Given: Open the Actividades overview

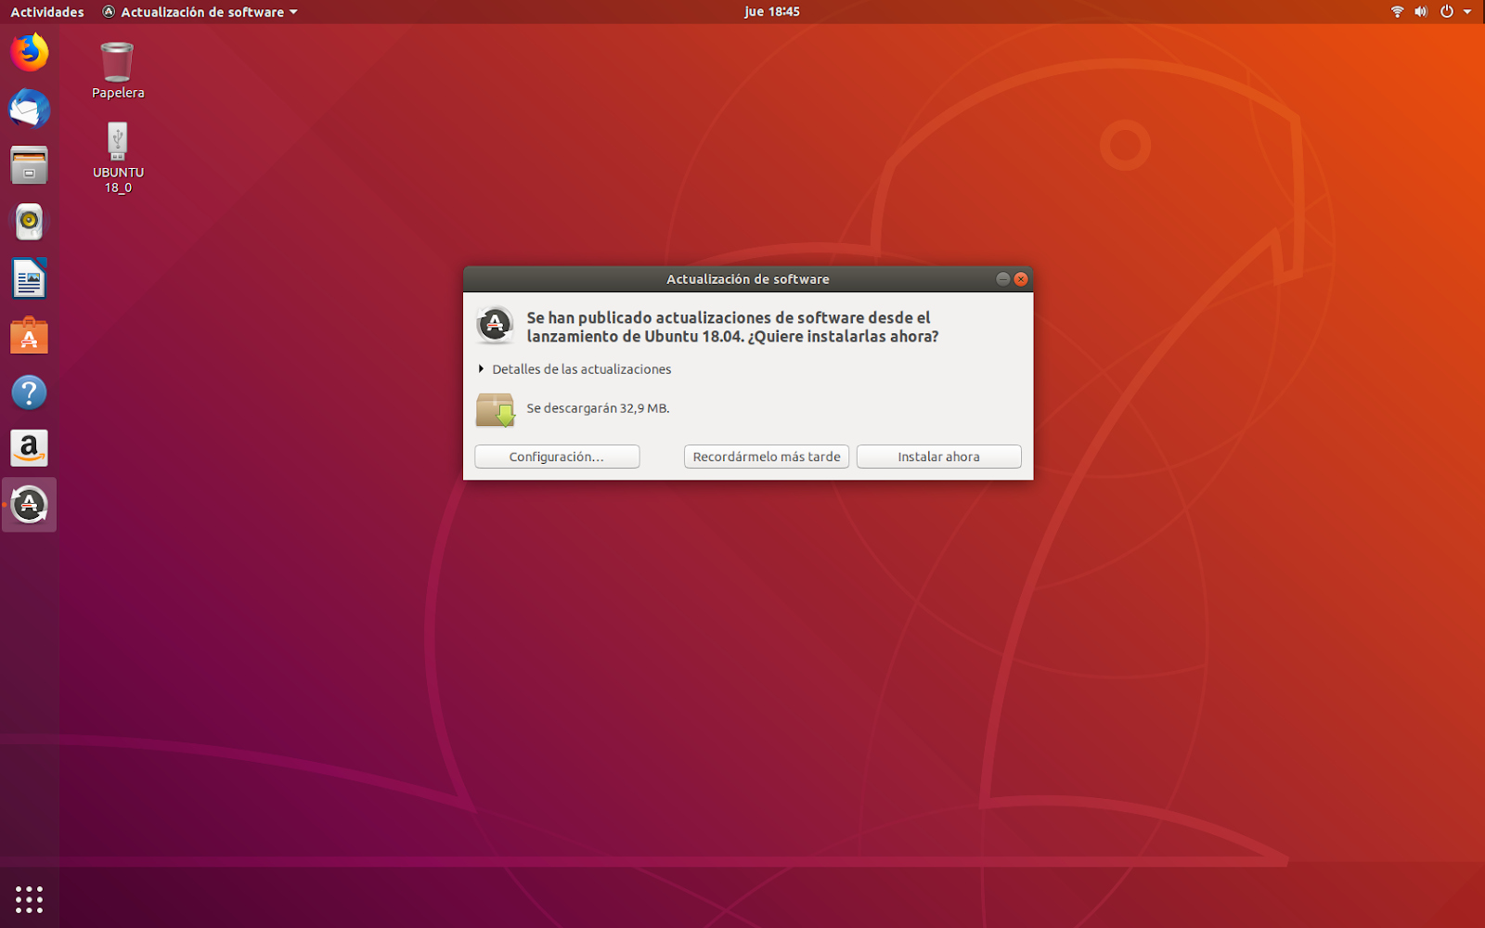Looking at the screenshot, I should 47,12.
